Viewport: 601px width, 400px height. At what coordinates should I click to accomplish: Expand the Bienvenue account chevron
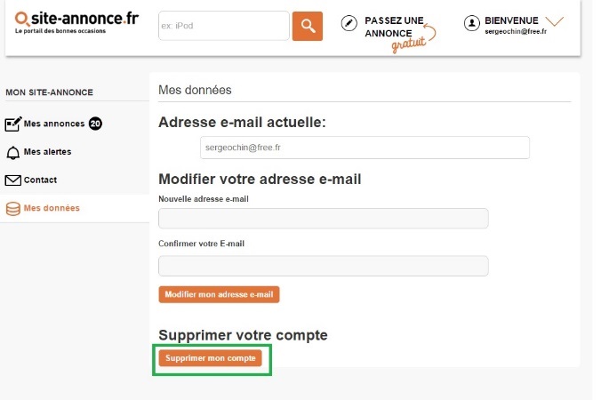[554, 20]
